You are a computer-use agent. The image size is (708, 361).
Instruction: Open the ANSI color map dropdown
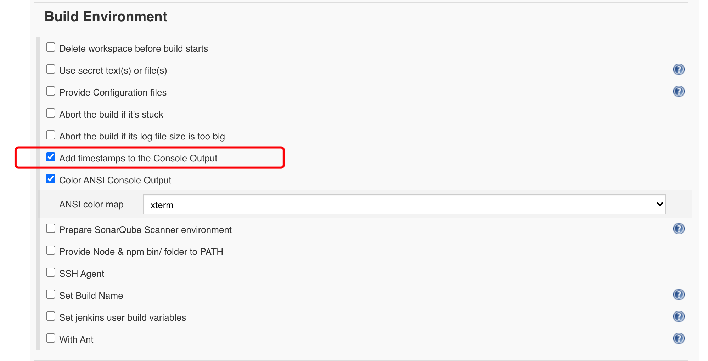(x=404, y=204)
